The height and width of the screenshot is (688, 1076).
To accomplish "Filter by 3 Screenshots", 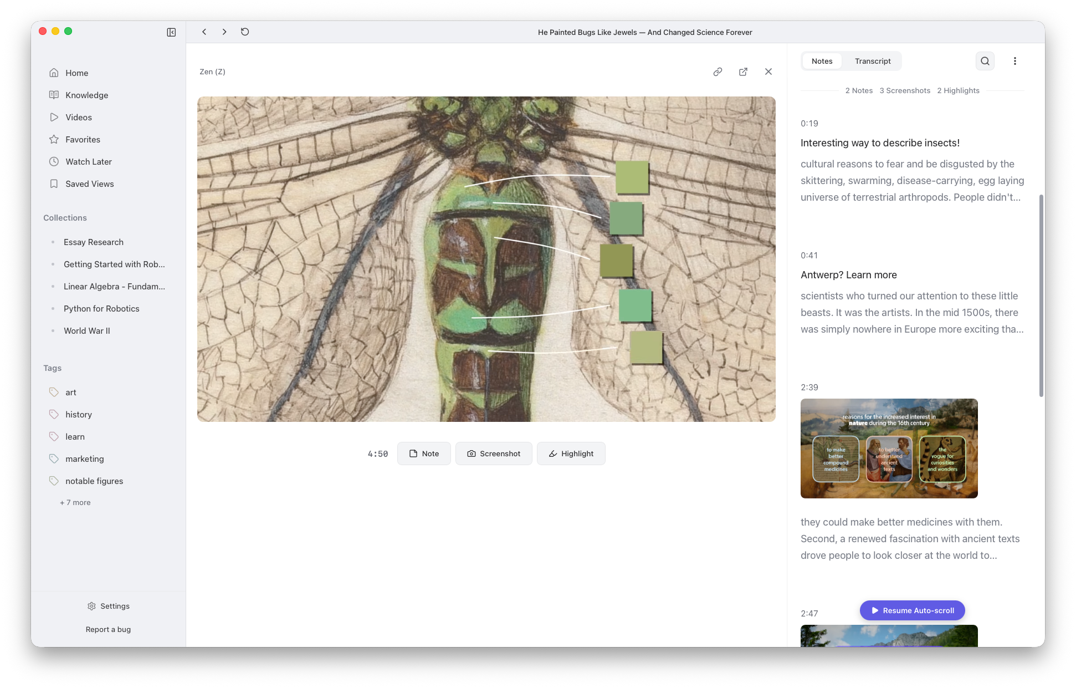I will [x=905, y=90].
